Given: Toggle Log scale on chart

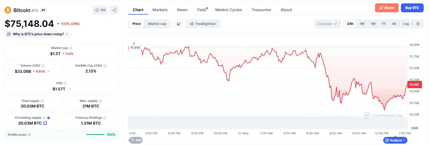Looking at the screenshot, I should pos(406,24).
